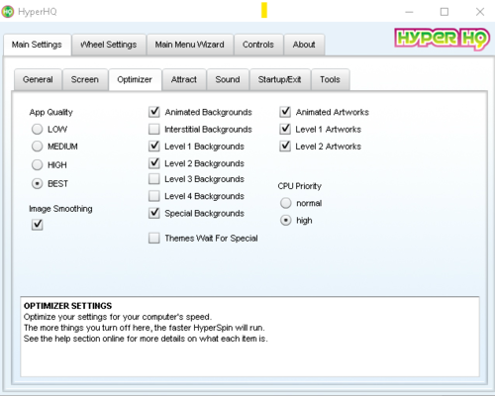
Task: Disable Animated Artworks checkbox
Action: point(285,112)
